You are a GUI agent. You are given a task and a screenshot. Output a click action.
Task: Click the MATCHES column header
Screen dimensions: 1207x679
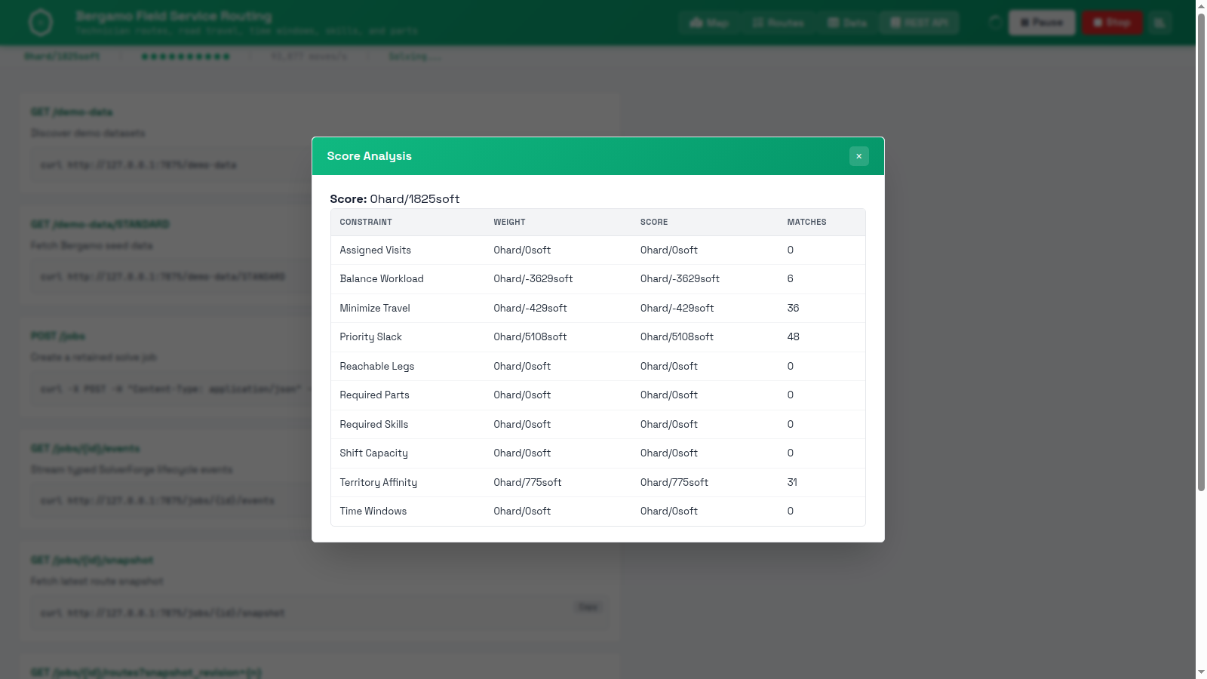tap(806, 222)
